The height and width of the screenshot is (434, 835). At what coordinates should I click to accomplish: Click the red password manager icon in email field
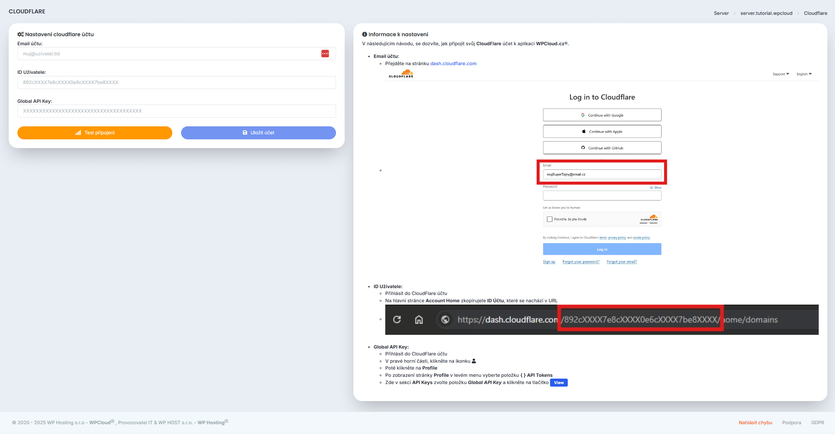(325, 54)
